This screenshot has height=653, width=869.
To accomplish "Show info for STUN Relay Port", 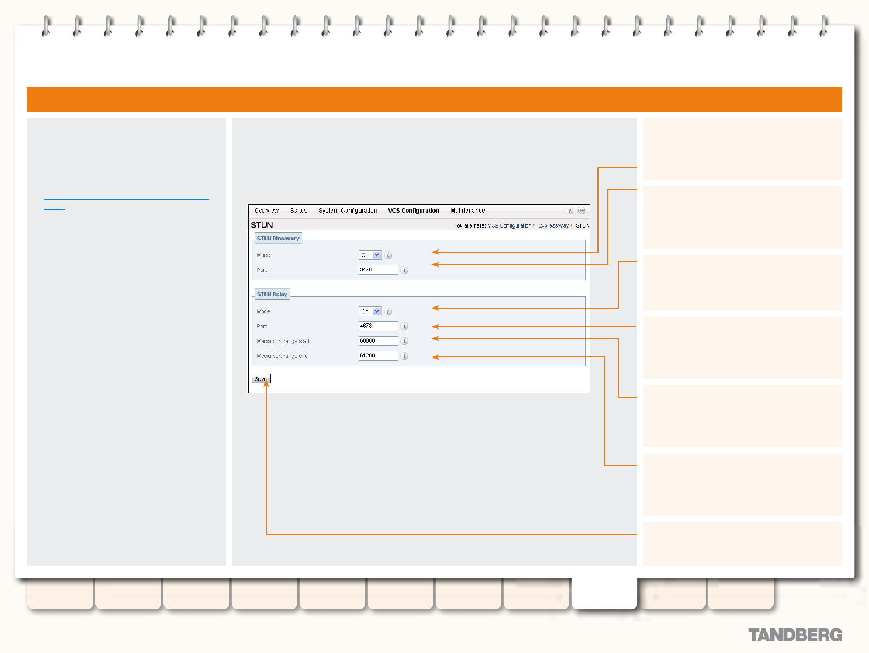I will pos(404,327).
